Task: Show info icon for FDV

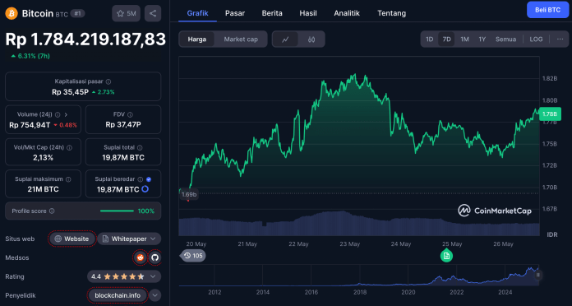Action: click(130, 114)
